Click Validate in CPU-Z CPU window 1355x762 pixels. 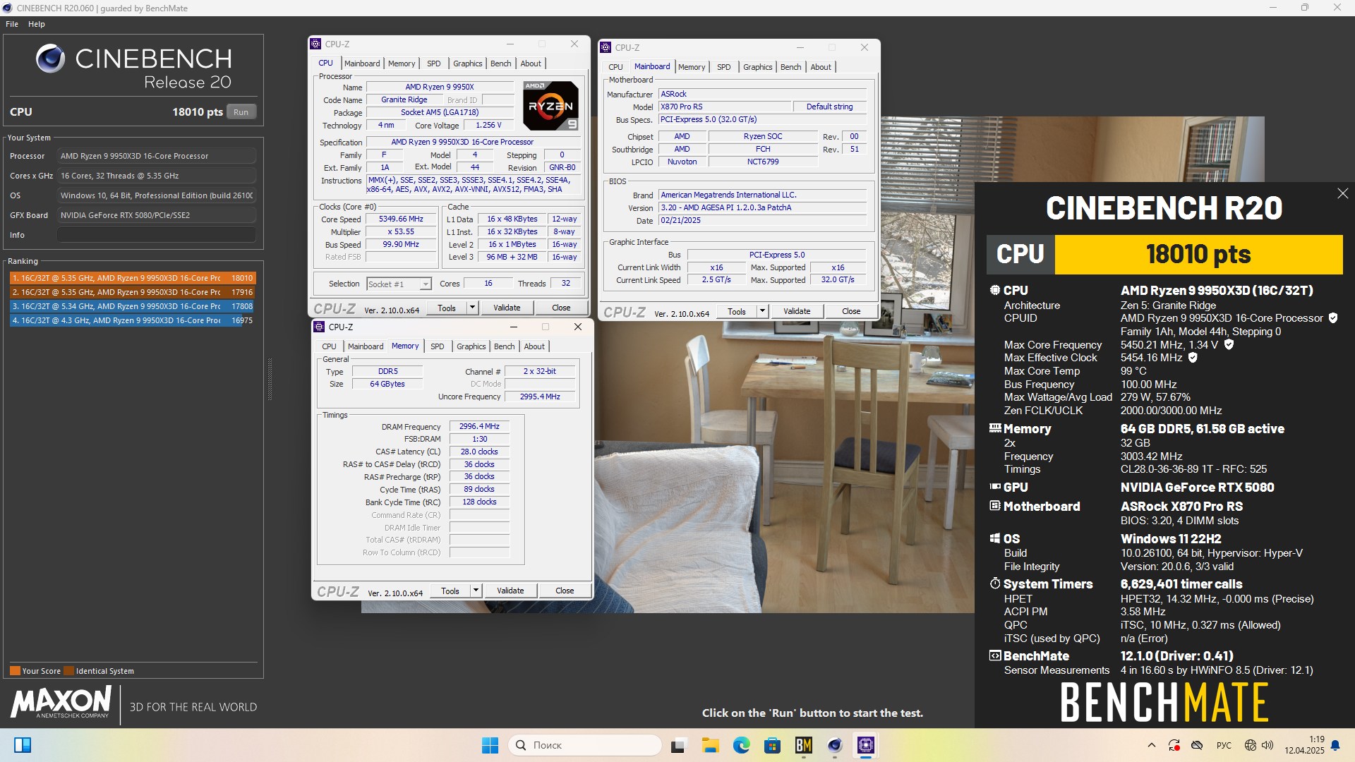coord(507,308)
